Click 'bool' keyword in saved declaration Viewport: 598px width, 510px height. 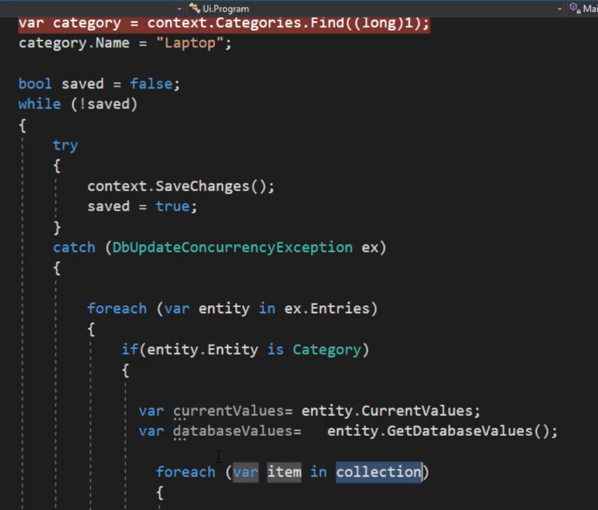[x=35, y=84]
